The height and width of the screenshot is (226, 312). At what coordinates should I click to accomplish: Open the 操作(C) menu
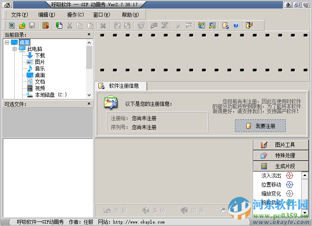(x=75, y=15)
